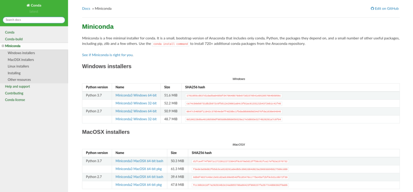Click the Conda home icon
413x192 pixels.
pos(28,5)
